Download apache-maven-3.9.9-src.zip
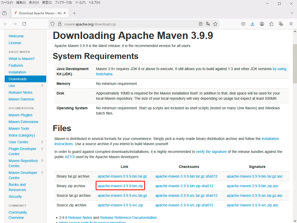This screenshot has height=223, width=297. click(x=120, y=205)
